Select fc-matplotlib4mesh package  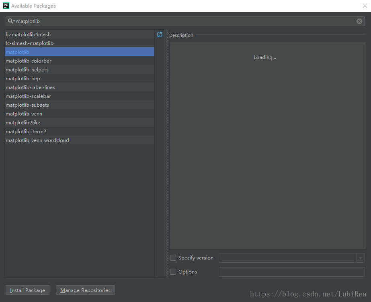80,34
